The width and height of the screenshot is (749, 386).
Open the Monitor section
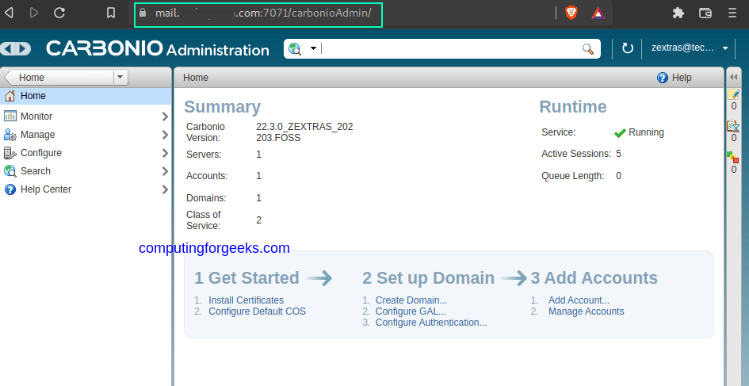(36, 116)
